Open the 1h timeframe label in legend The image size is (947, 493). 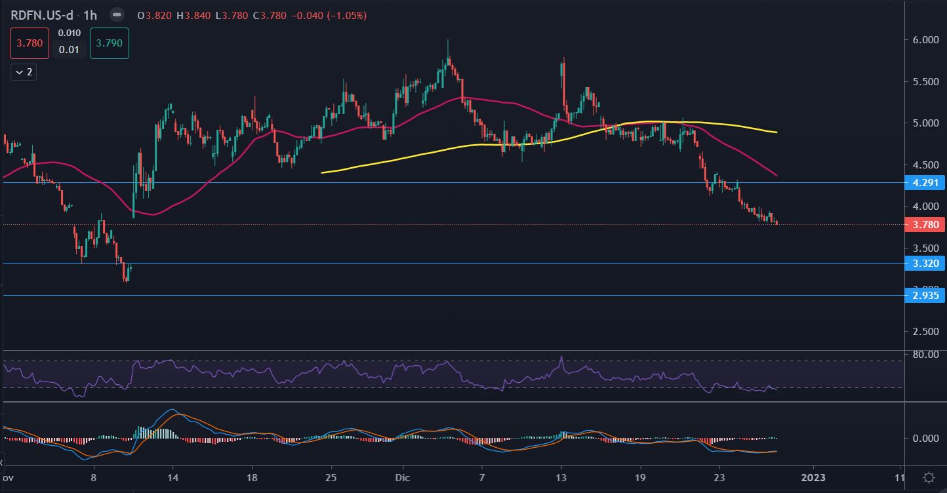click(x=92, y=15)
